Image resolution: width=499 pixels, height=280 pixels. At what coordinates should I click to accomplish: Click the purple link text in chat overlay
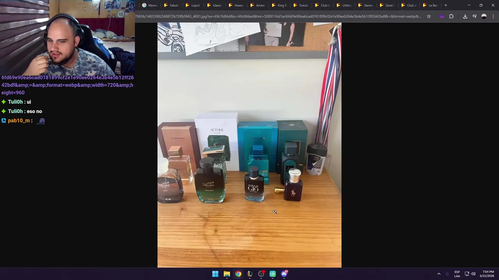click(67, 85)
